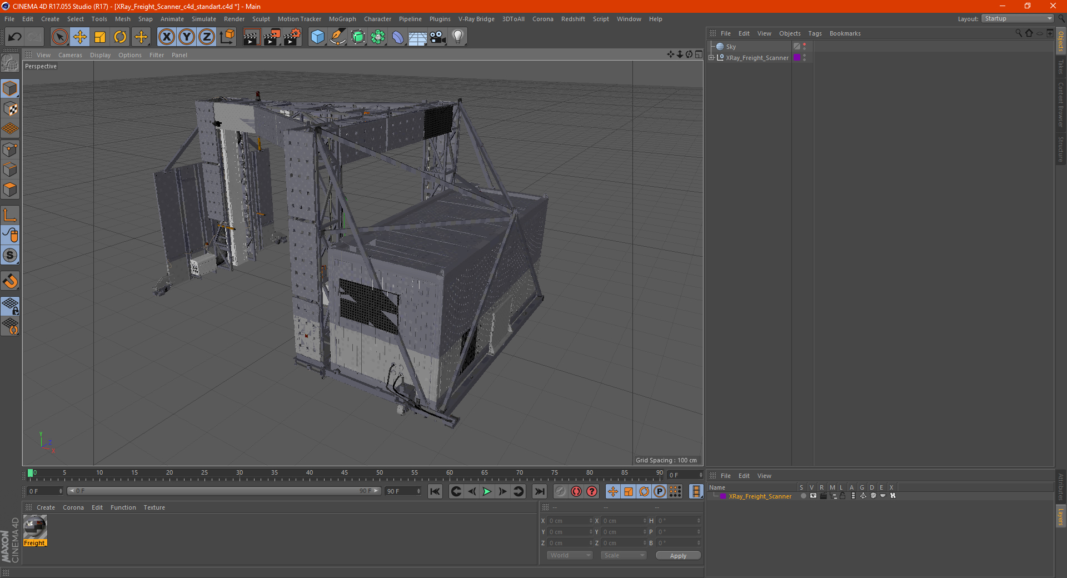Toggle XRay_Freight_Scanner visibility dots
The image size is (1067, 578).
click(805, 57)
